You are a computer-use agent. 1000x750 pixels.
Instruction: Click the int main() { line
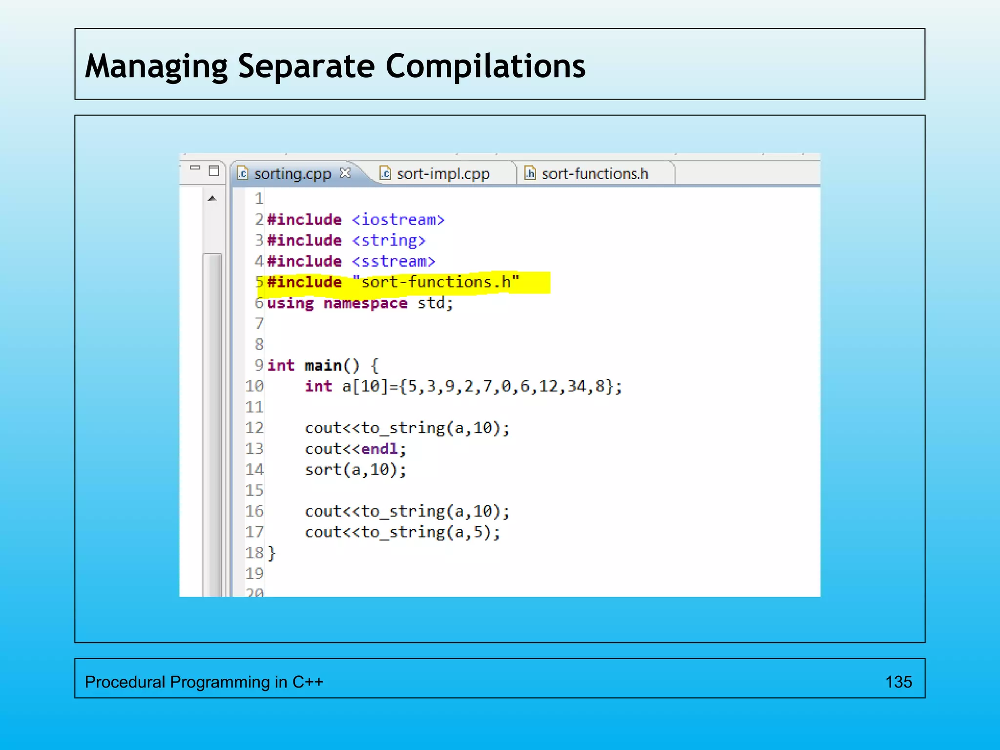click(x=323, y=366)
